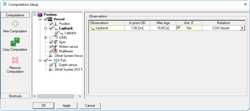
Task: Click the Remove Computation red cross icon
Action: click(x=15, y=60)
